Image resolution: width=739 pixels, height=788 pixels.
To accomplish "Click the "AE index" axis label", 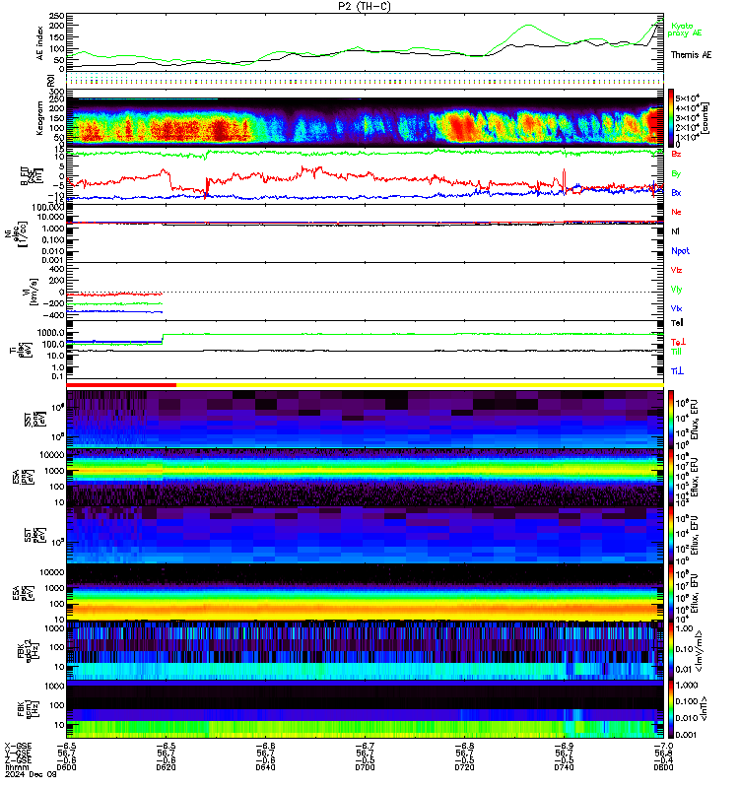I will pos(40,43).
